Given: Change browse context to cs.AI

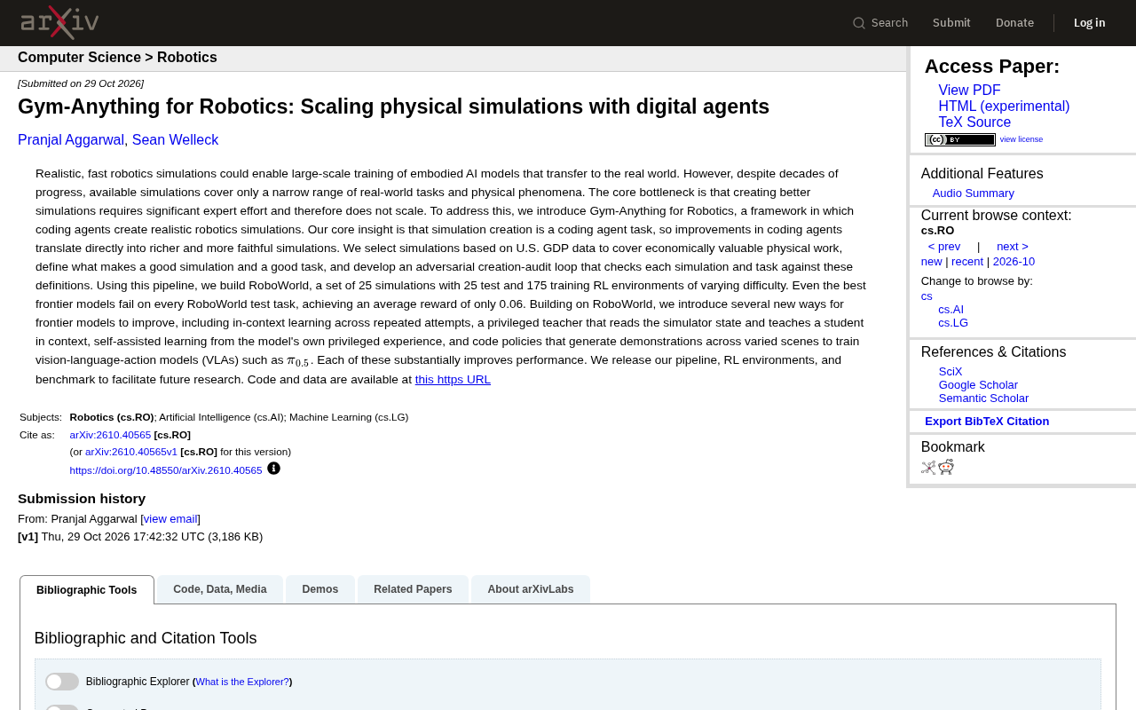Looking at the screenshot, I should coord(951,310).
